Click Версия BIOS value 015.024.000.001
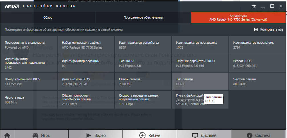The image size is (287, 138). 245,66
